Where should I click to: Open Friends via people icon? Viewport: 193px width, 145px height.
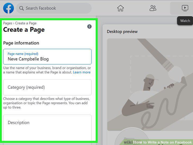(x=153, y=8)
